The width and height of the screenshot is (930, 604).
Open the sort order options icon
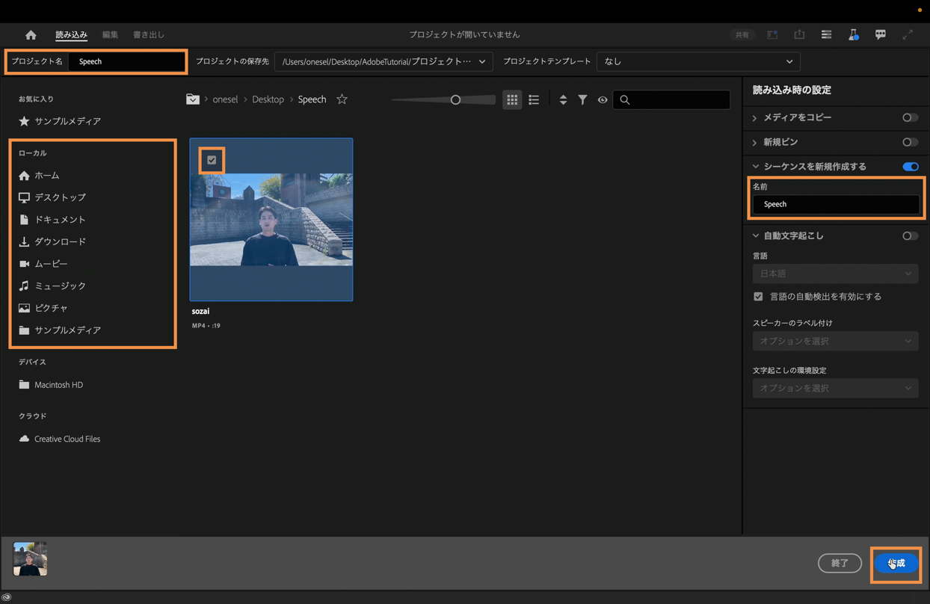[563, 99]
